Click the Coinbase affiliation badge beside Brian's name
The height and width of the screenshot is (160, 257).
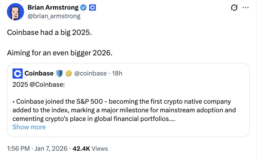coord(92,7)
